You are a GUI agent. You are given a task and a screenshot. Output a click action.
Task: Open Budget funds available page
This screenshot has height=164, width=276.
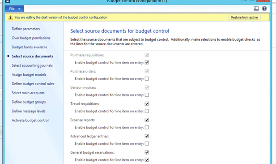click(x=30, y=47)
